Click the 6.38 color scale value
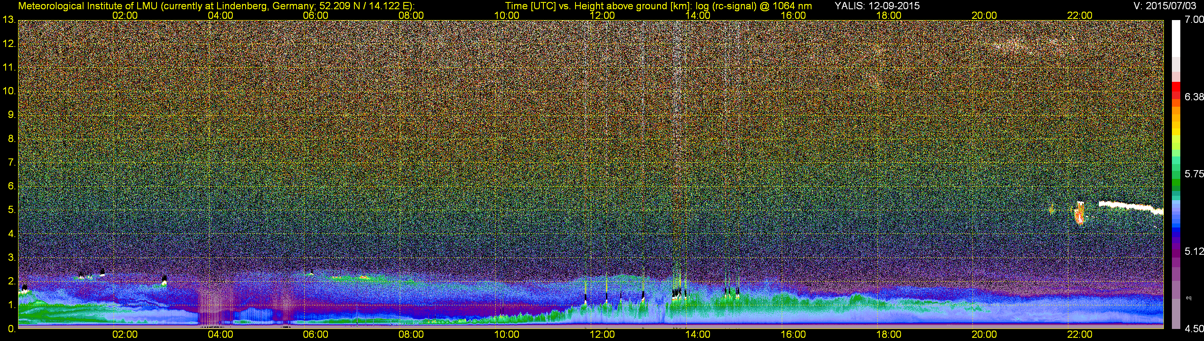 click(1194, 97)
